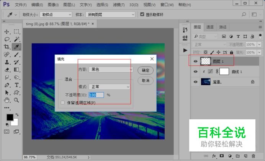
Task: Select the Crop tool
Action: point(7,47)
